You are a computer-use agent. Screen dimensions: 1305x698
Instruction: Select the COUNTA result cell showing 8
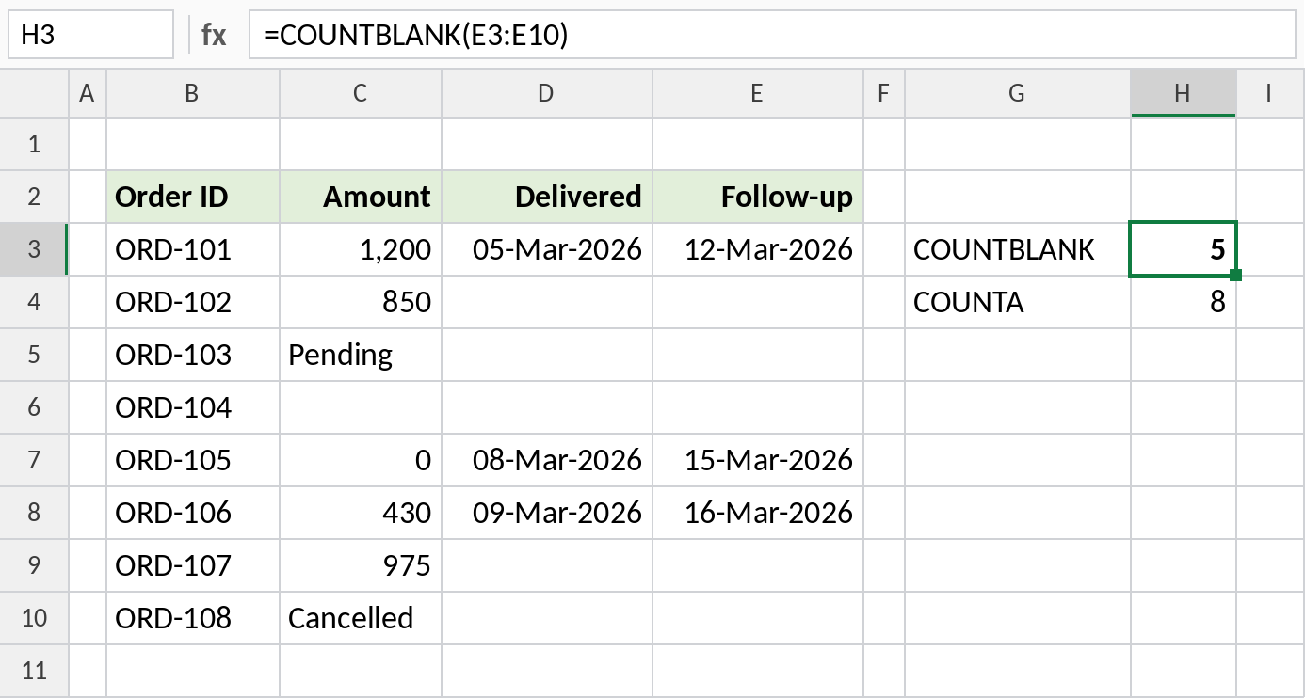(x=1184, y=302)
